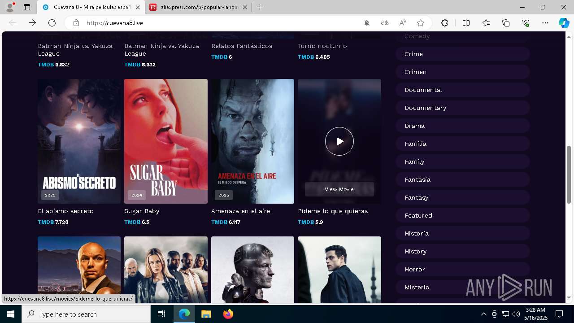Click the taskbar search box
This screenshot has height=323, width=574.
pyautogui.click(x=86, y=314)
